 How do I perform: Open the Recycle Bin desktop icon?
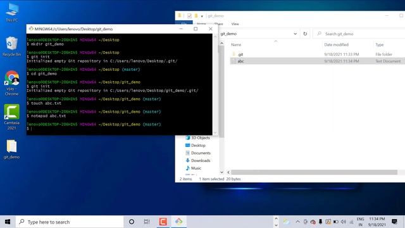coord(11,46)
